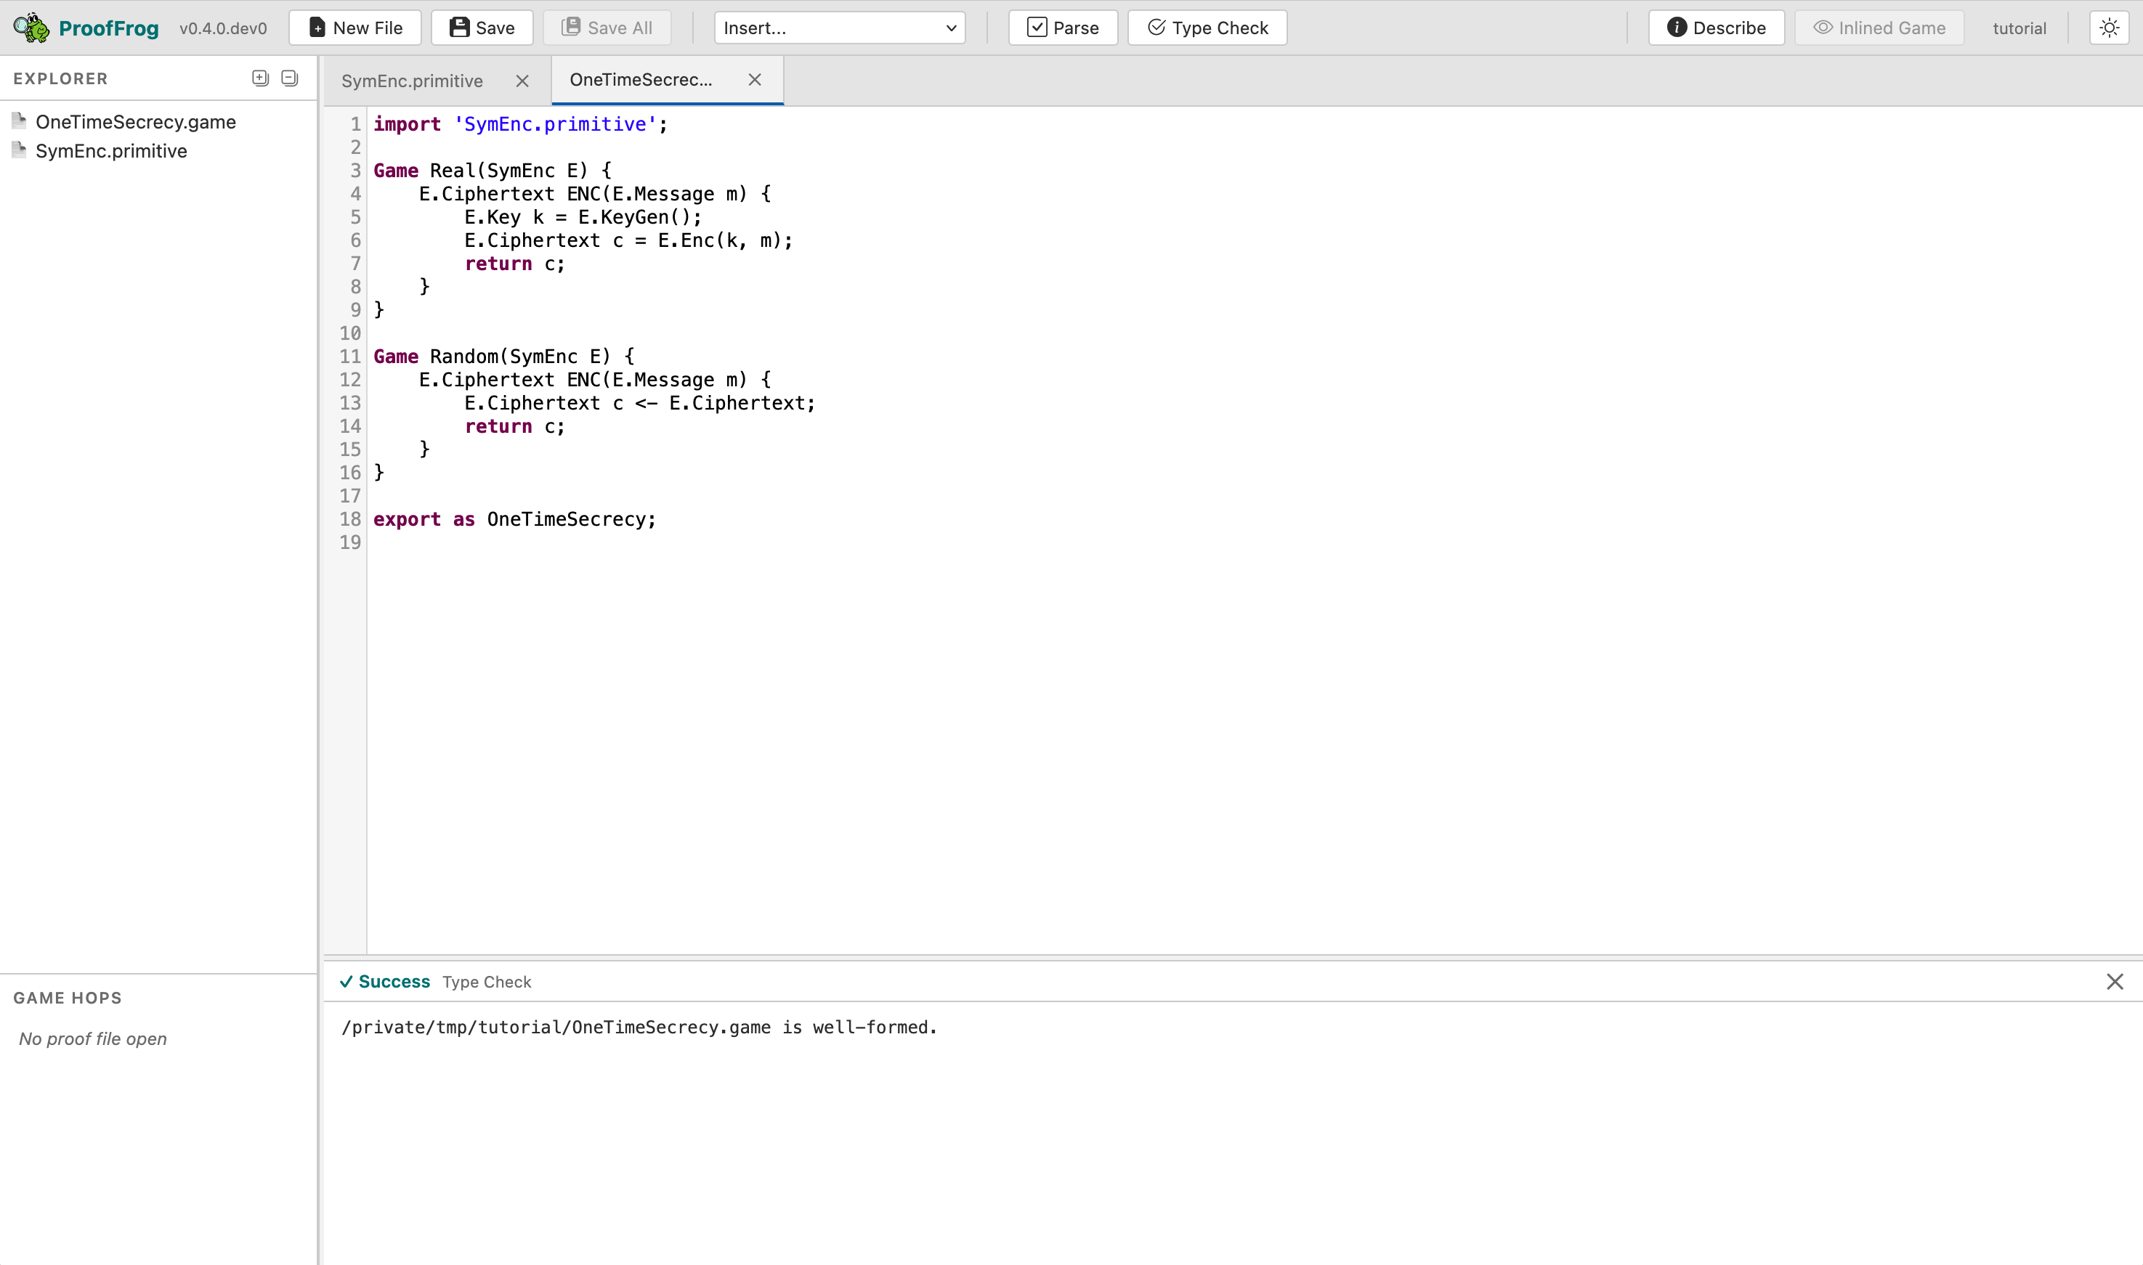
Task: Open OneTimeSecrecy.game in Explorer
Action: [136, 122]
